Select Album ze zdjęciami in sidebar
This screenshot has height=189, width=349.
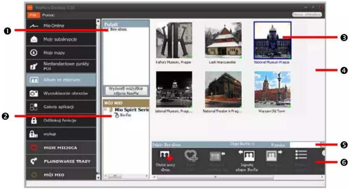(61, 80)
